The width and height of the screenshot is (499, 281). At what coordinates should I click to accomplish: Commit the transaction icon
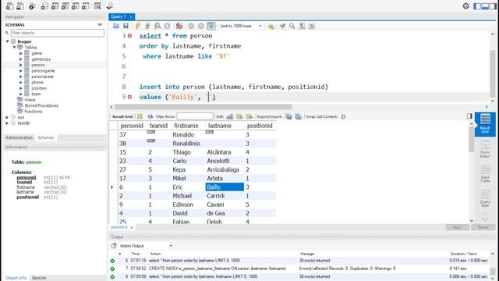coord(191,26)
